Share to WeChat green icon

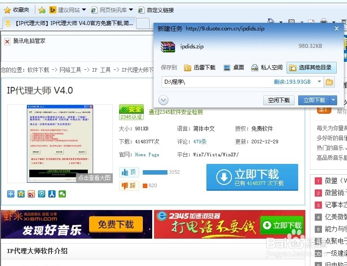(62, 194)
